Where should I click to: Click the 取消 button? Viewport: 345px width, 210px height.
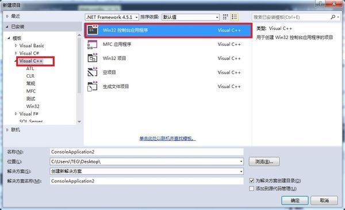(x=324, y=201)
